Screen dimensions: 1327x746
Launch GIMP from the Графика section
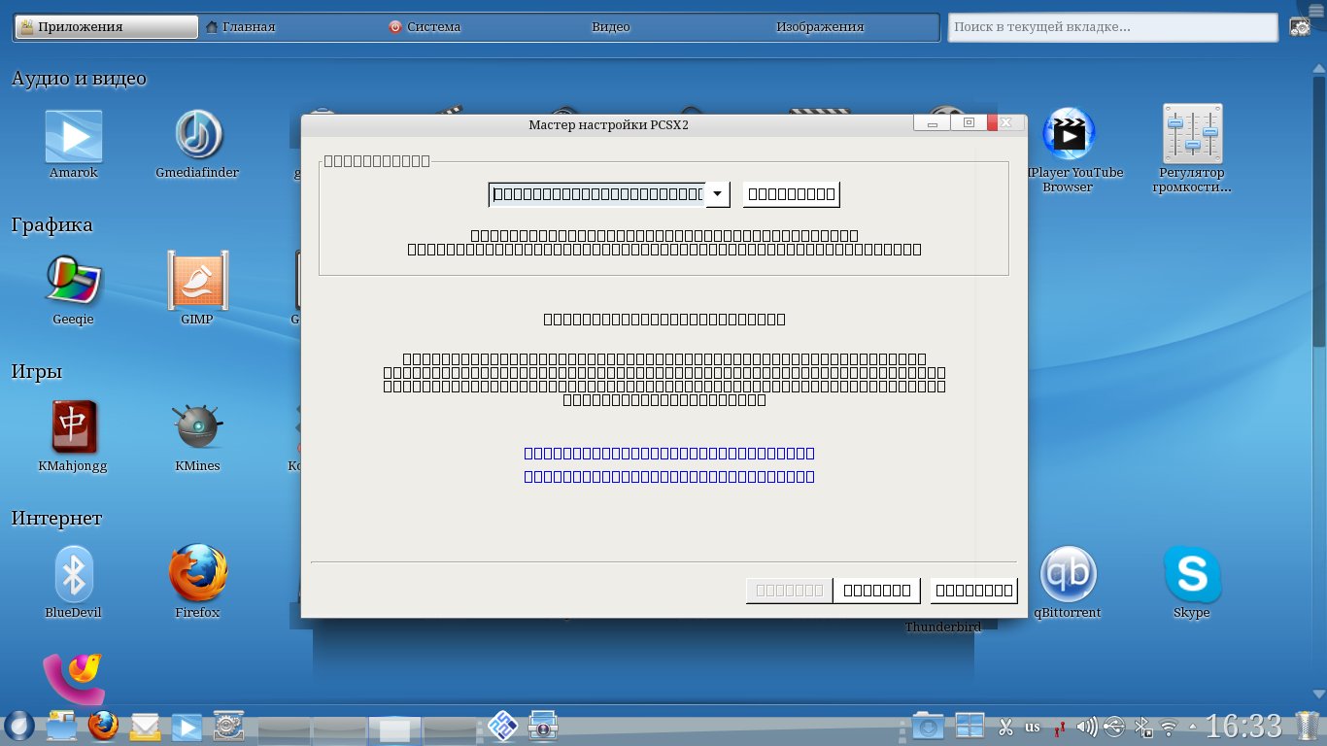click(197, 283)
